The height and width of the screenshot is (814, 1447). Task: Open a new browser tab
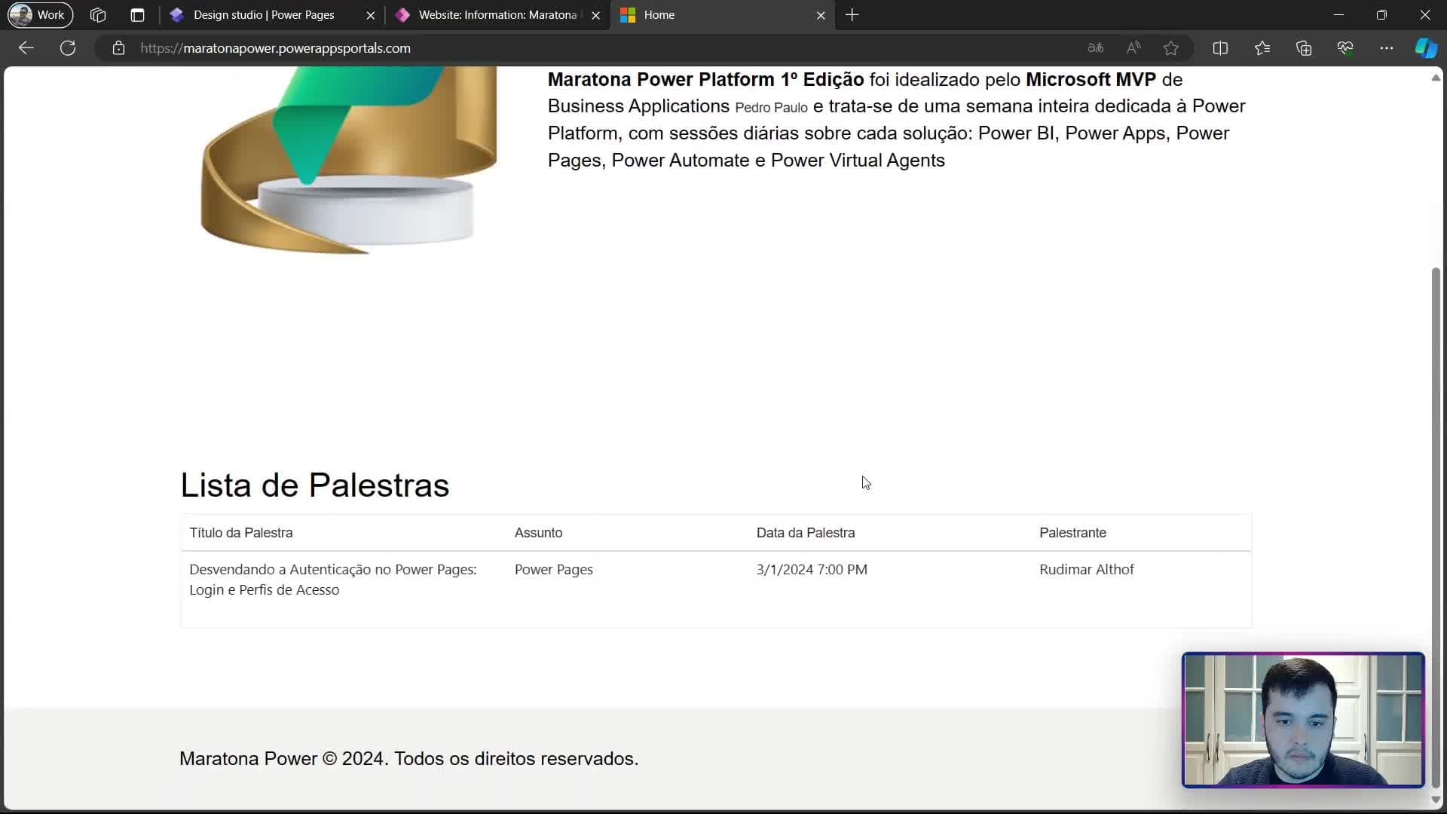click(x=852, y=14)
